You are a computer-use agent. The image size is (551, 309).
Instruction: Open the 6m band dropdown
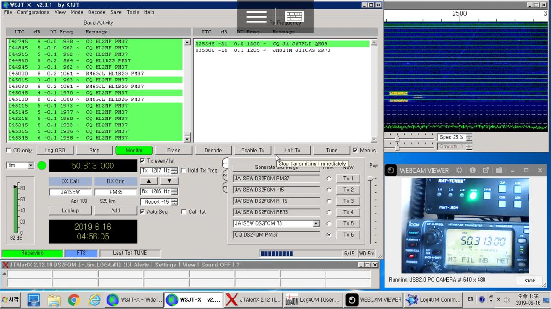[31, 166]
